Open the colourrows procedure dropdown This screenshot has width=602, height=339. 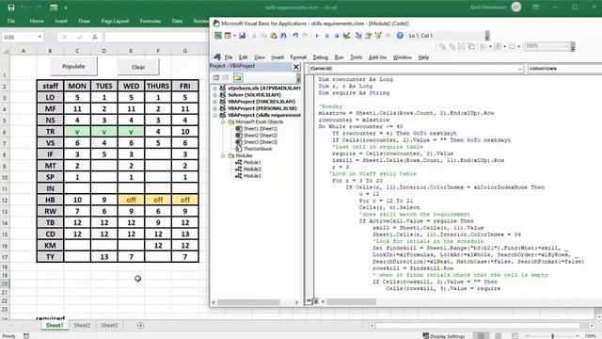point(565,69)
